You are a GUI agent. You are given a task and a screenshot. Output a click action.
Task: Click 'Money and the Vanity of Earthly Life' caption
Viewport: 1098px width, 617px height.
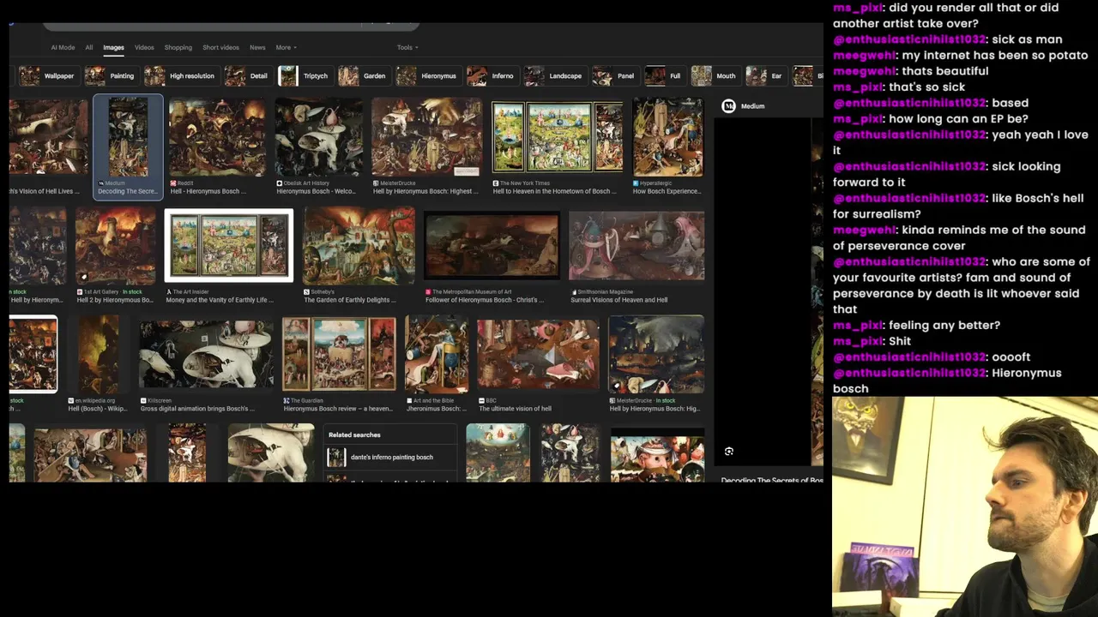point(220,300)
